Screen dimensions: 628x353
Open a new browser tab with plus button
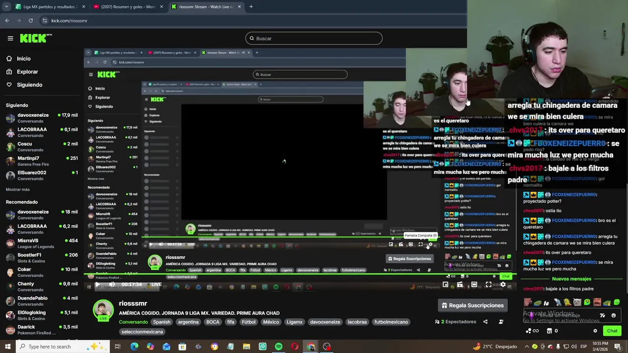click(251, 7)
